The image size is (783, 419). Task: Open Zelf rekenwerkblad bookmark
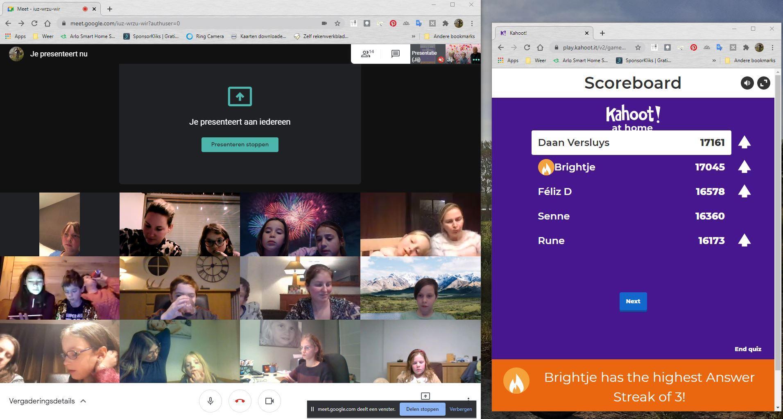click(321, 36)
